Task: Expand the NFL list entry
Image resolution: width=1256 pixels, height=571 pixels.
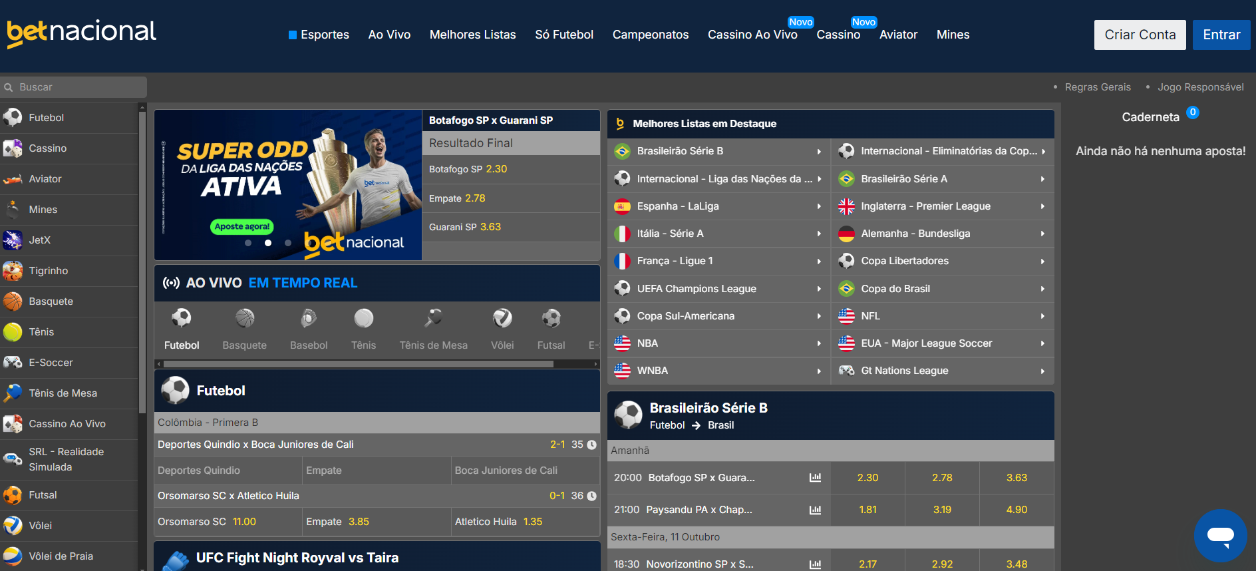Action: pyautogui.click(x=943, y=316)
